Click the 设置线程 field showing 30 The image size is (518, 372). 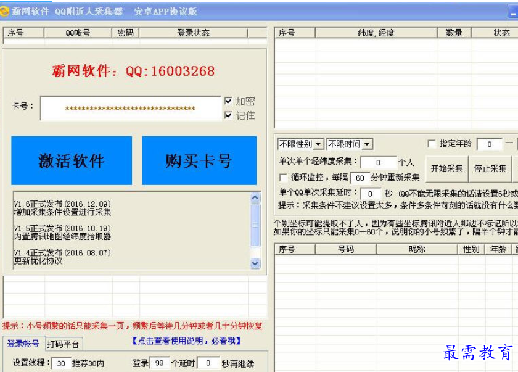pyautogui.click(x=61, y=363)
